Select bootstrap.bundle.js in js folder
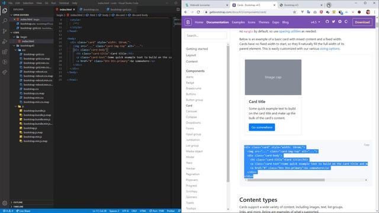The height and width of the screenshot is (213, 379). pyautogui.click(x=34, y=111)
